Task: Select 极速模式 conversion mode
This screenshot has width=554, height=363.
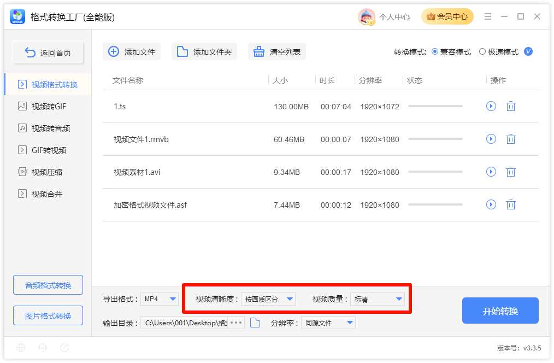Action: click(498, 52)
